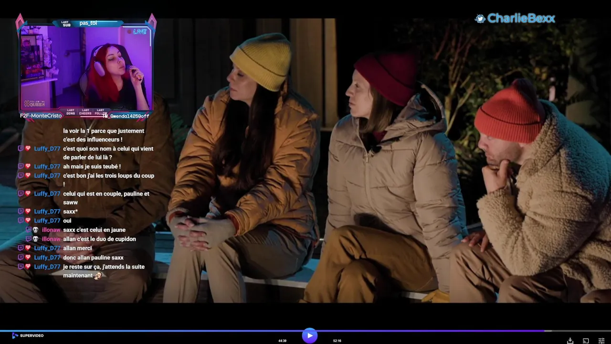Screen dimensions: 611x344
Task: Open the player settings sliders icon
Action: pyautogui.click(x=601, y=341)
